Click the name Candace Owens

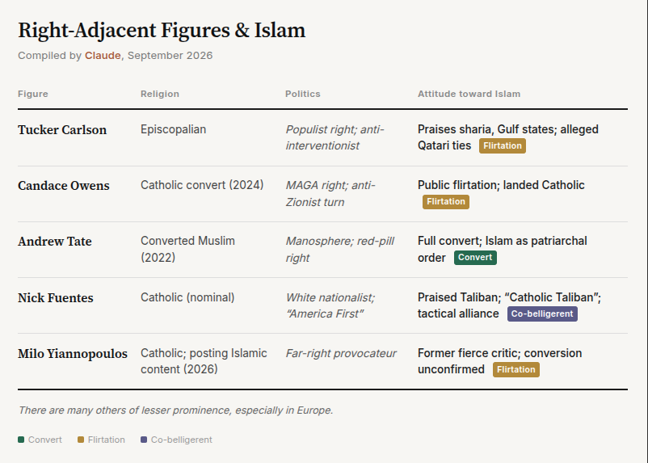[64, 186]
